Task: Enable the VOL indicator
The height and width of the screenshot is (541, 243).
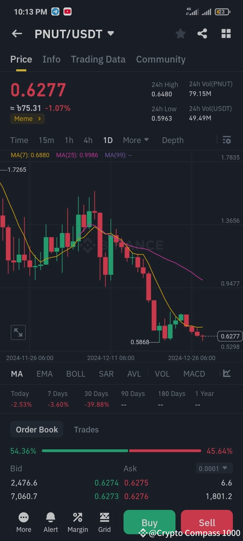Action: [x=162, y=374]
